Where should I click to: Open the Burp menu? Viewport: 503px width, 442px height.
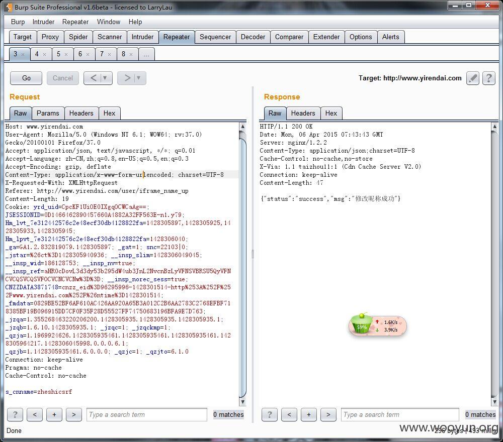18,22
